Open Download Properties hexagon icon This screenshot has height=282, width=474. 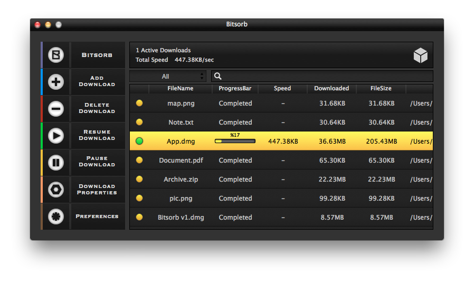[x=56, y=190]
